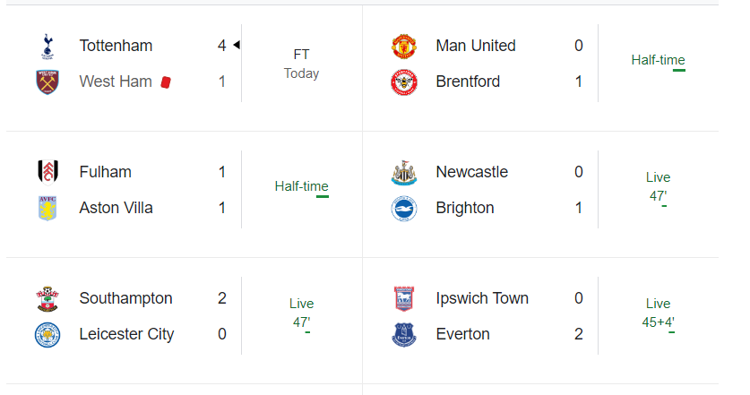
Task: Click the Tottenham club crest
Action: click(46, 46)
